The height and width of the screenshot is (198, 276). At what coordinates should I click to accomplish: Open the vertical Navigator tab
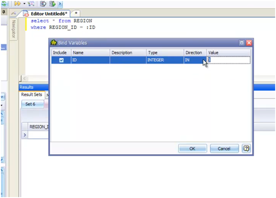pos(14,29)
